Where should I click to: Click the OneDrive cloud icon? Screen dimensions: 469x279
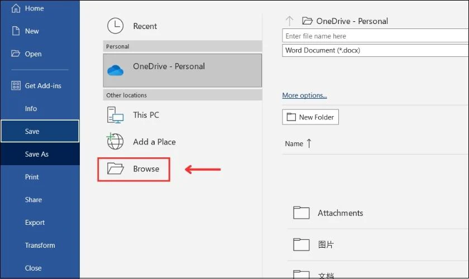click(115, 70)
